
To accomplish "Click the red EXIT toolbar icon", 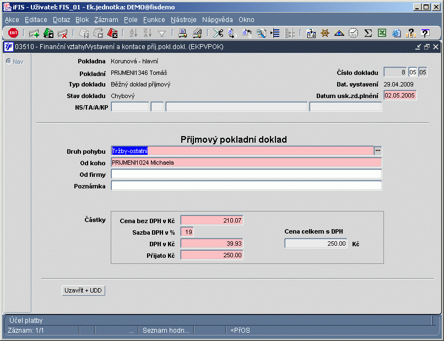I will click(13, 33).
